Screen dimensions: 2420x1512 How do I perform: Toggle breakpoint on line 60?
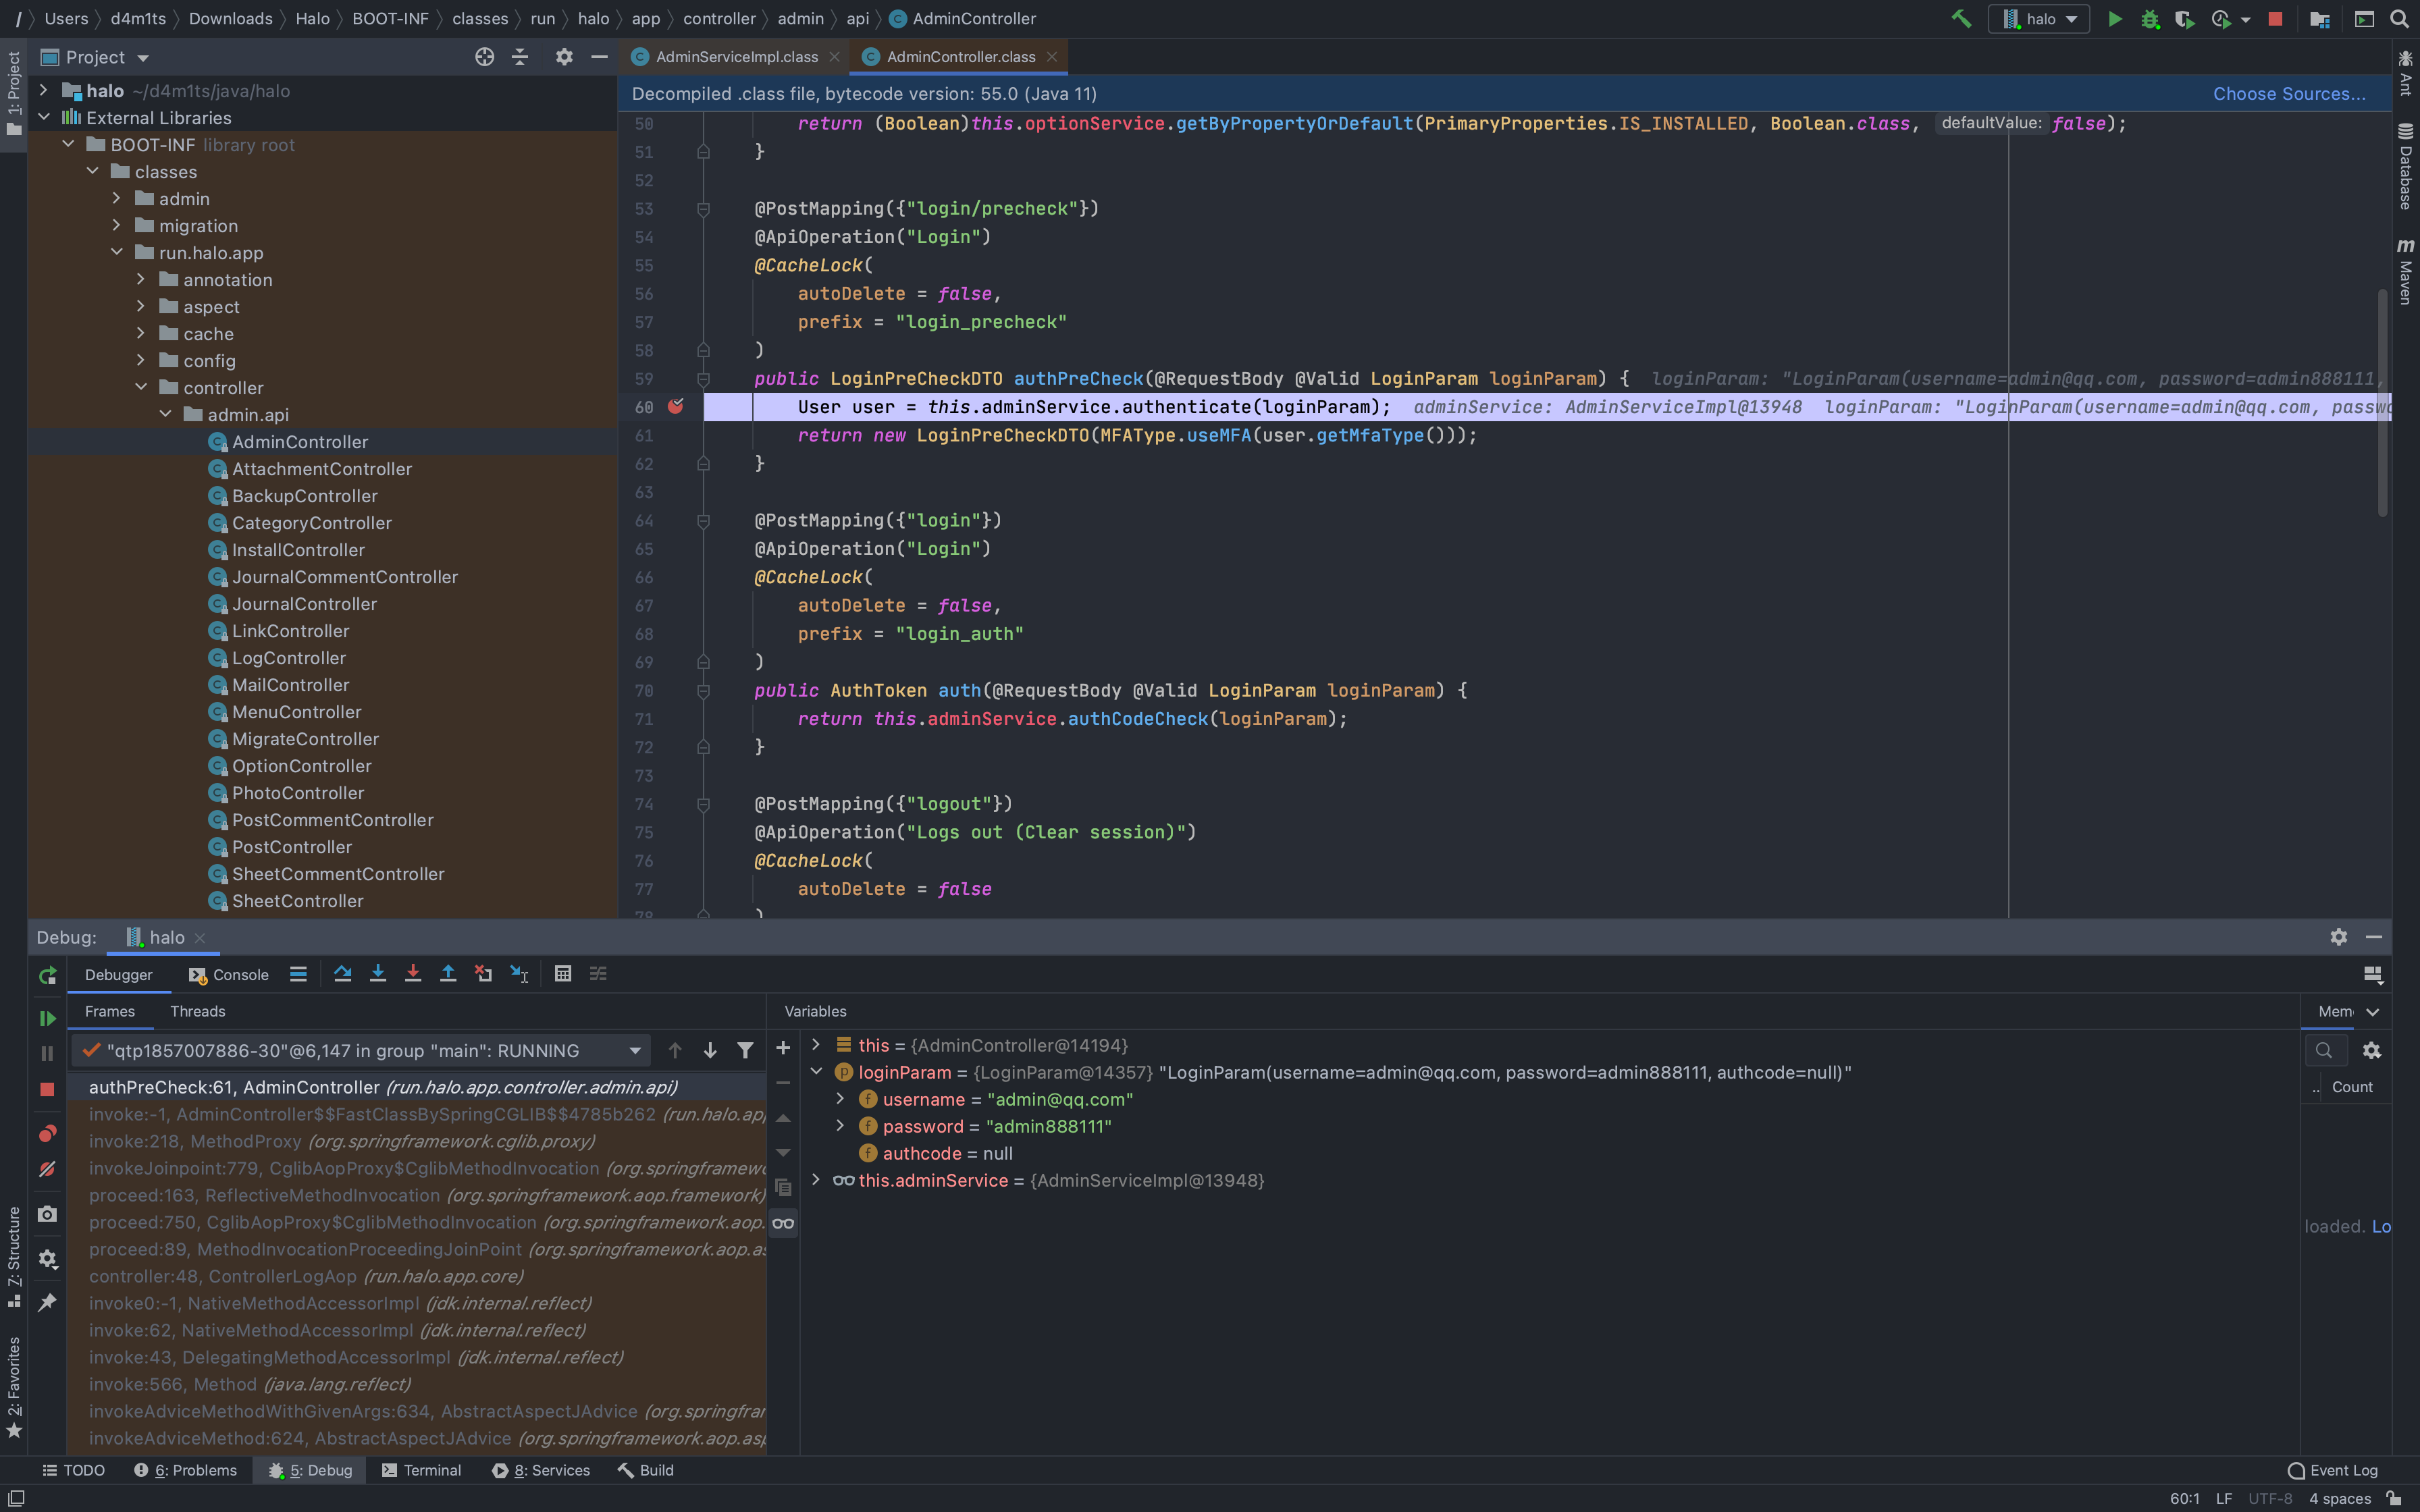coord(676,406)
